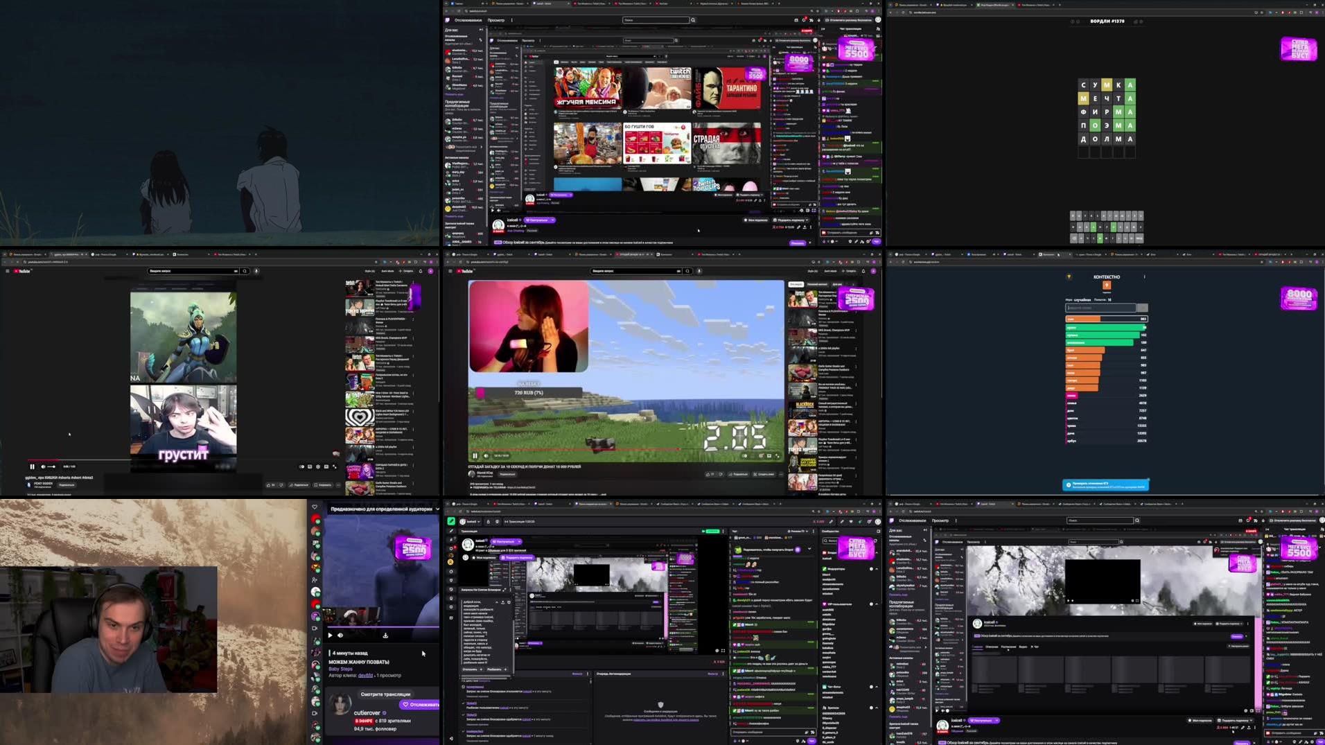Open three-dot menu beside Контекстно title
Image resolution: width=1325 pixels, height=745 pixels.
coord(1144,277)
